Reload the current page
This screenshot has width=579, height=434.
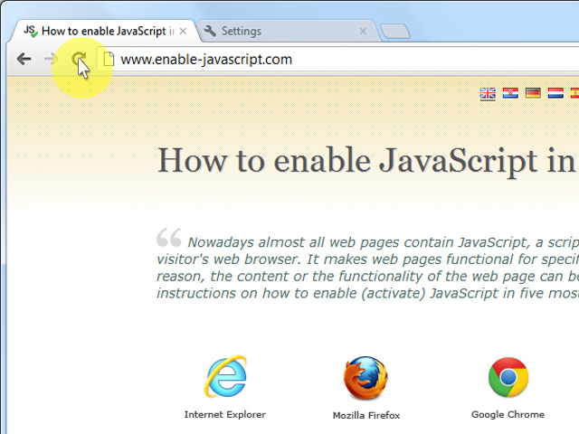pos(79,60)
